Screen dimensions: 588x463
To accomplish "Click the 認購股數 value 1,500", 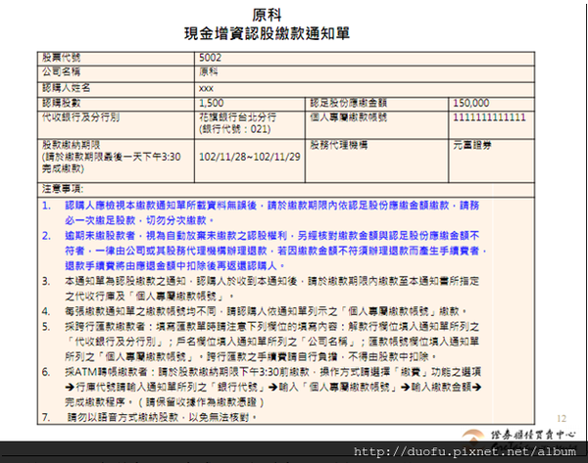I will (x=211, y=103).
